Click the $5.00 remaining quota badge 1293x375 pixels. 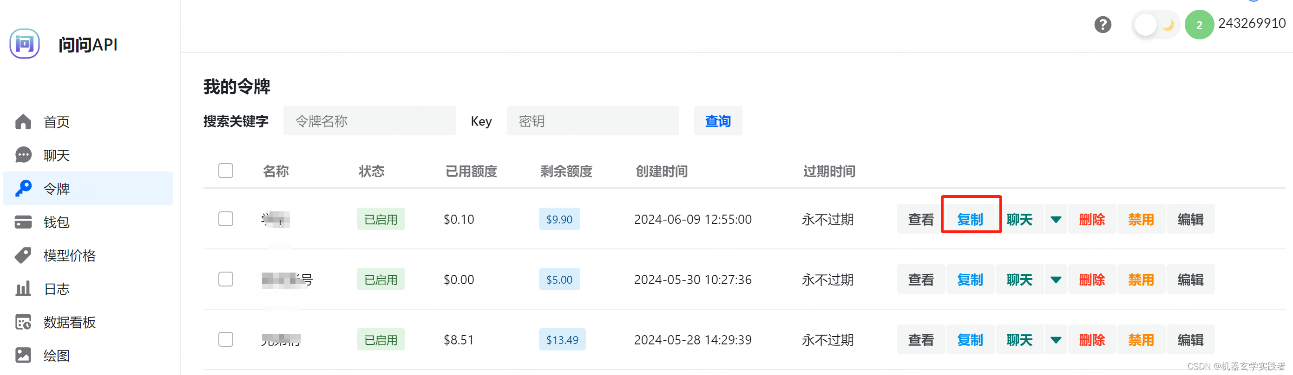point(559,280)
